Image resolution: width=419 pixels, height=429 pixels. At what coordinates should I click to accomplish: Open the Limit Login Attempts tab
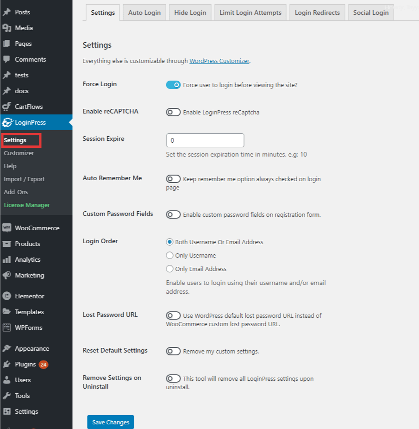[250, 13]
